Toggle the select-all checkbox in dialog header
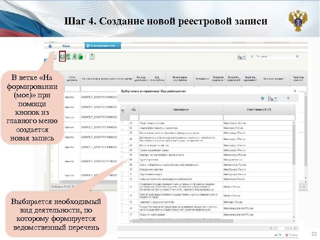Image resolution: width=320 pixels, height=240 pixels. click(124, 107)
